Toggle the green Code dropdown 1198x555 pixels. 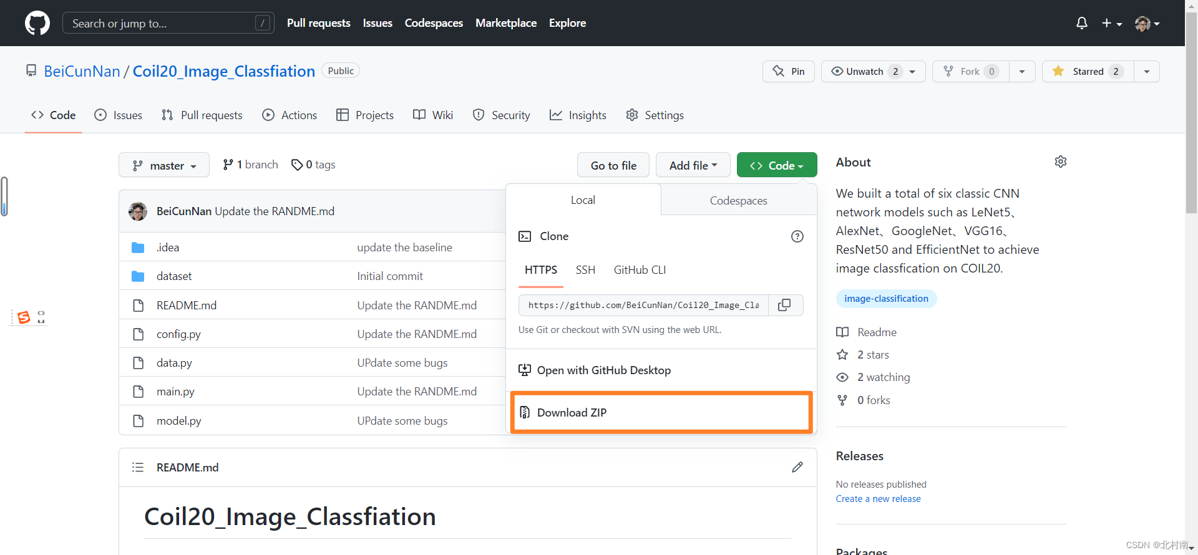777,165
